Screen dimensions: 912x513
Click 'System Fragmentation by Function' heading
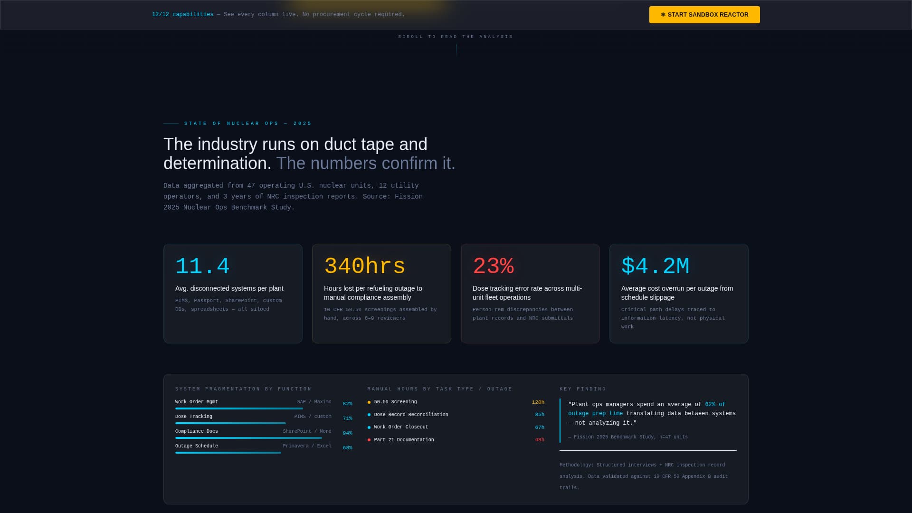[x=243, y=389]
